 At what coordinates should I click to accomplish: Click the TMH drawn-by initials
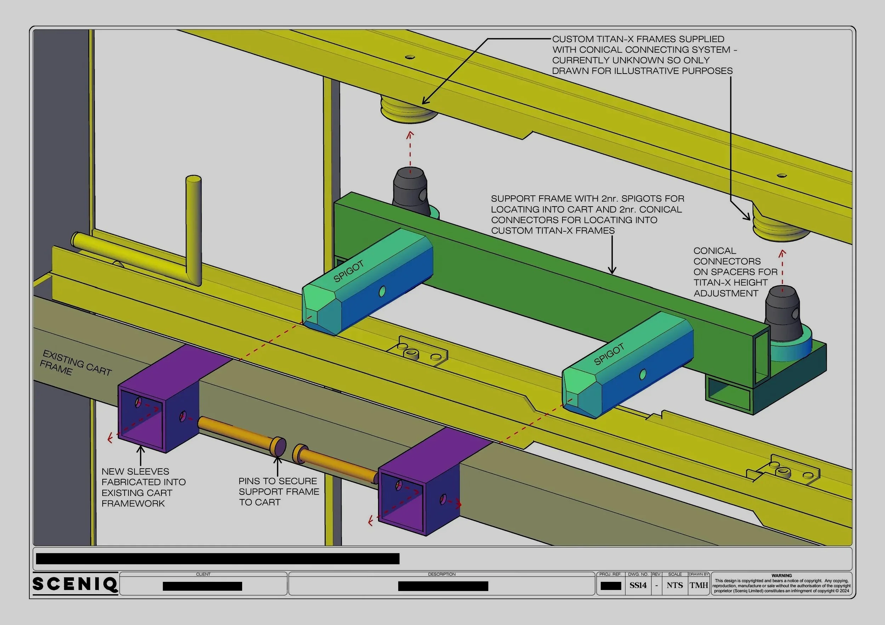click(x=698, y=585)
